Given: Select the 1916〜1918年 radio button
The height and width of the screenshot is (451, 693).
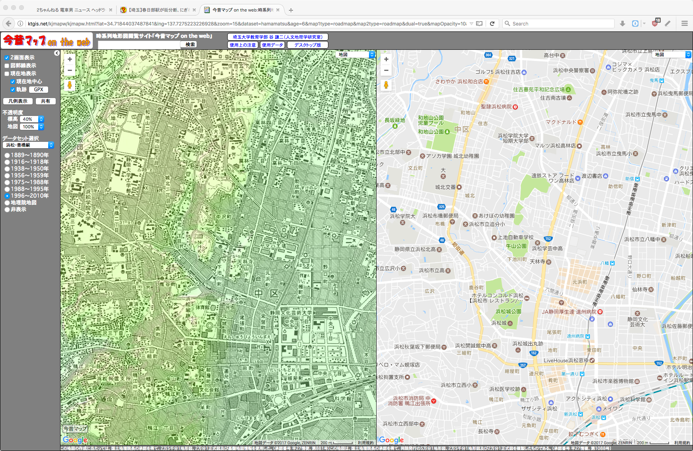Looking at the screenshot, I should click(7, 162).
